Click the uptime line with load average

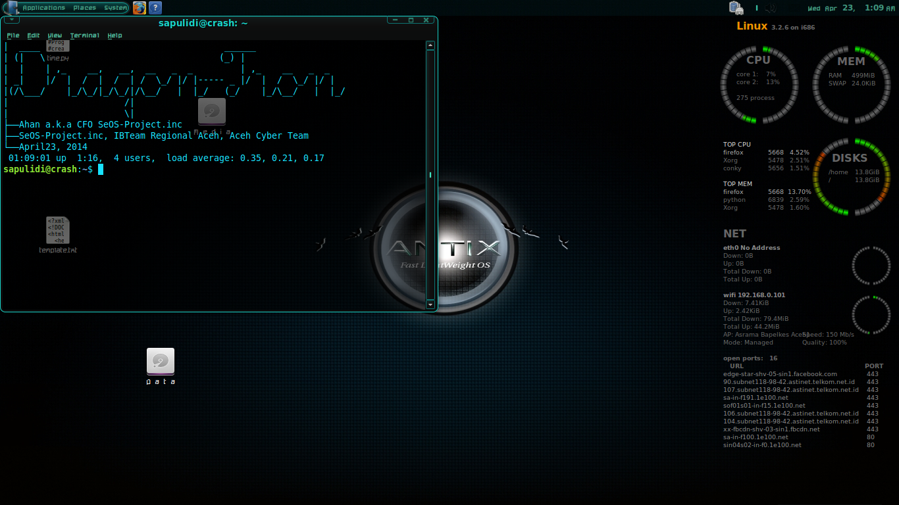[x=167, y=158]
